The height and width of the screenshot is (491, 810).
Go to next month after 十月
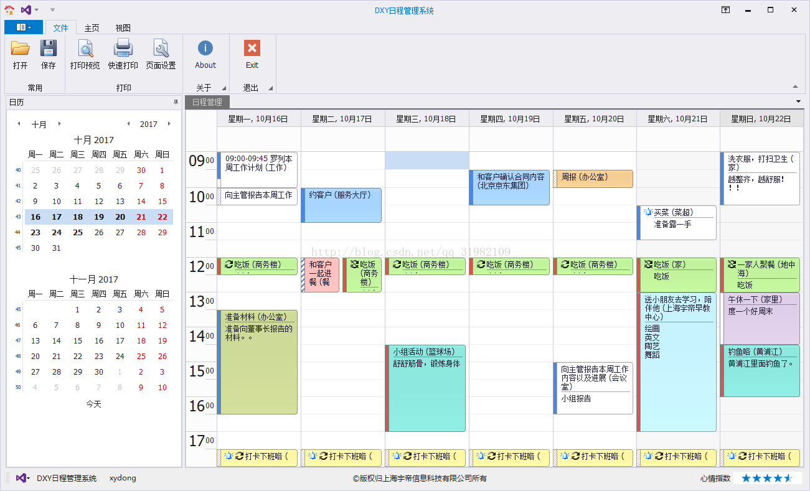pos(59,124)
